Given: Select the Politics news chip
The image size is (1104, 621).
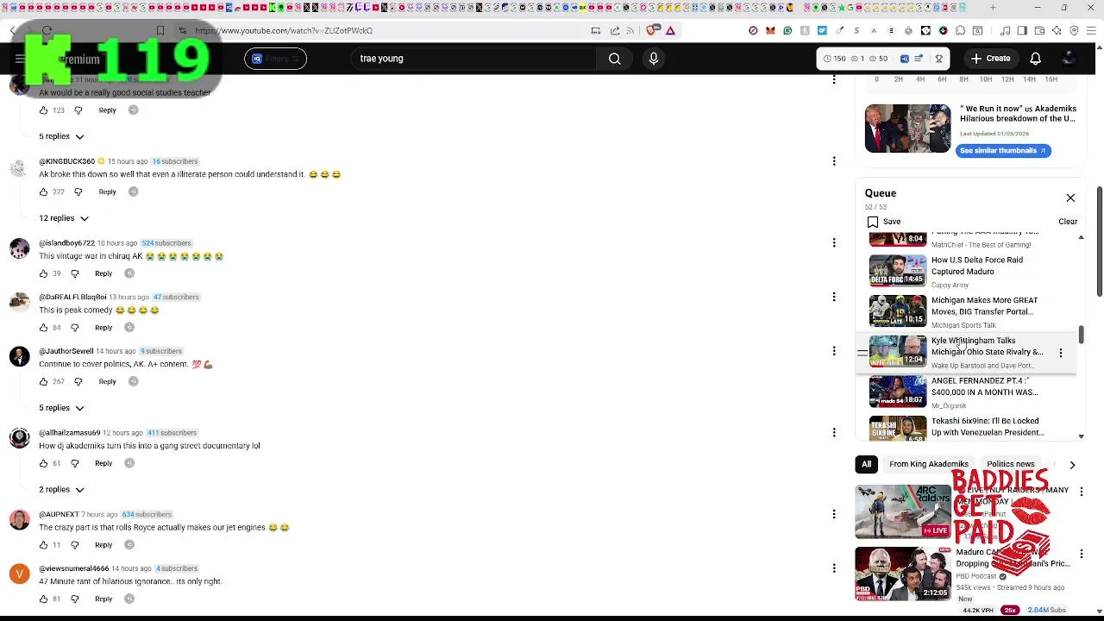Looking at the screenshot, I should coord(1010,464).
